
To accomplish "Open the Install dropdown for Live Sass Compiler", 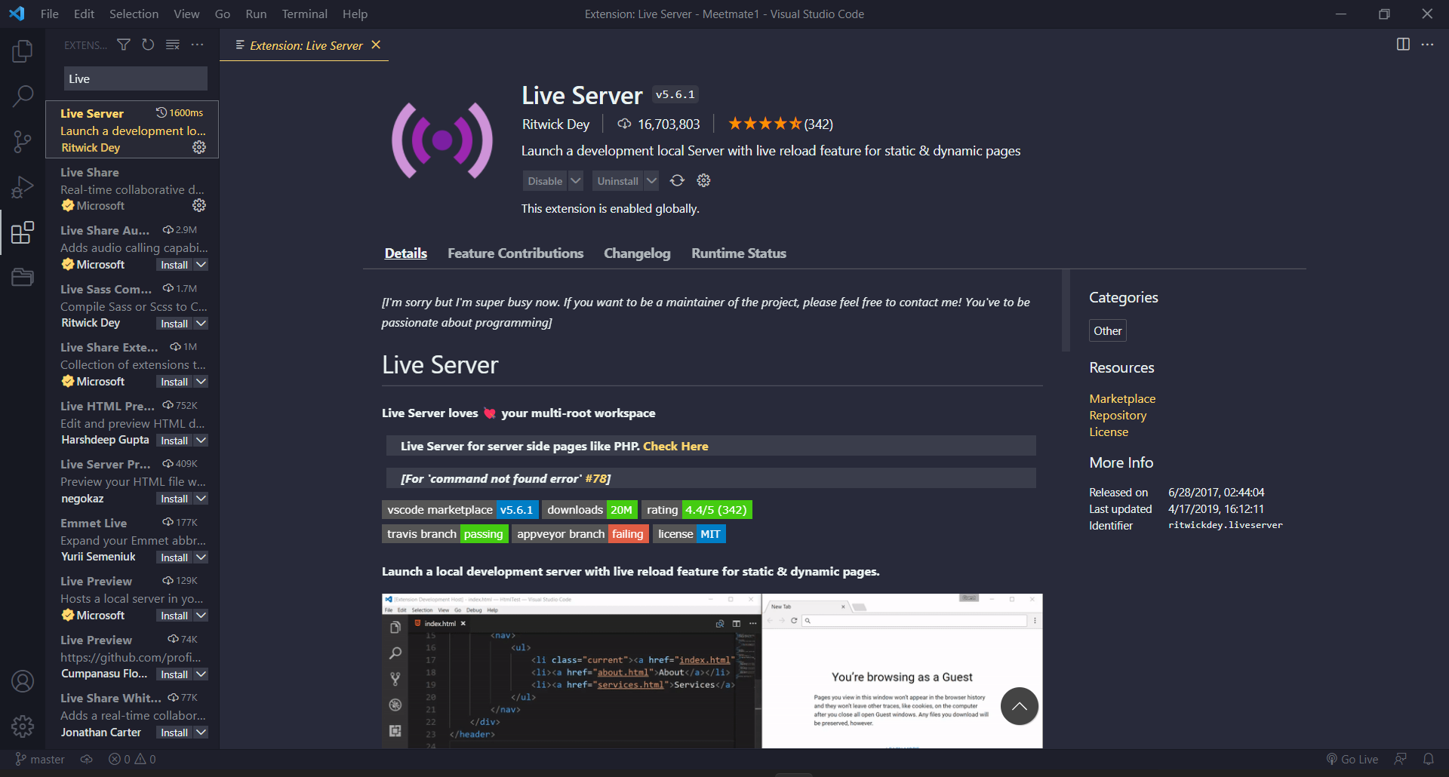I will [199, 323].
